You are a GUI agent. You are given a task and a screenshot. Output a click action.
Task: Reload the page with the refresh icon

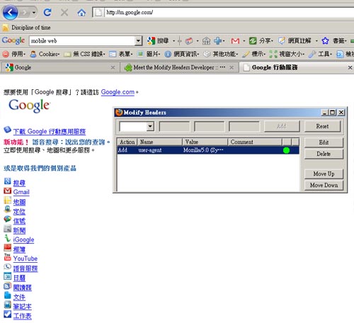tap(47, 12)
